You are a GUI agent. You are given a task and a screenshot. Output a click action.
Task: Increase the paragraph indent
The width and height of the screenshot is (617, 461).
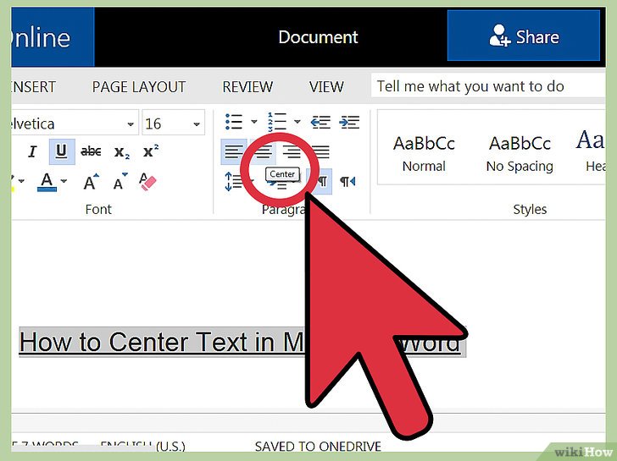349,123
